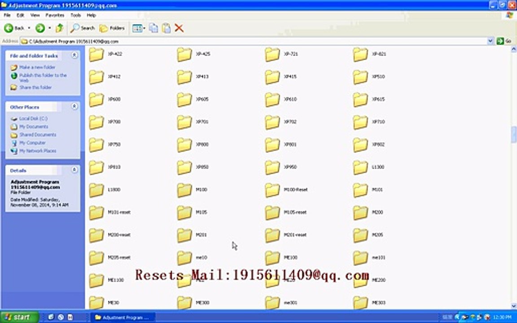517x323 pixels.
Task: Open the Tools menu
Action: point(75,15)
